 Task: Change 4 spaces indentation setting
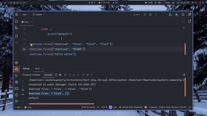pos(153,107)
